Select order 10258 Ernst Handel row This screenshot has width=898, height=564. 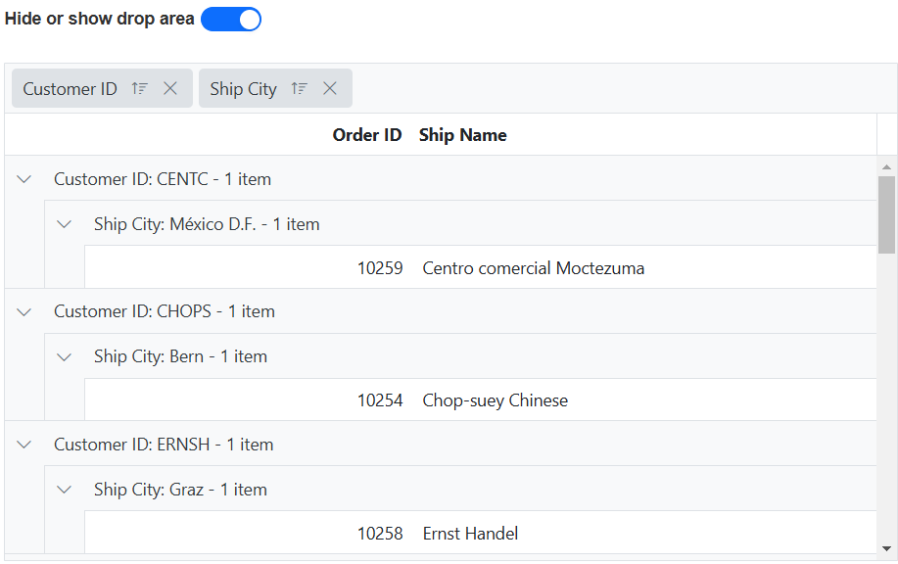point(470,534)
